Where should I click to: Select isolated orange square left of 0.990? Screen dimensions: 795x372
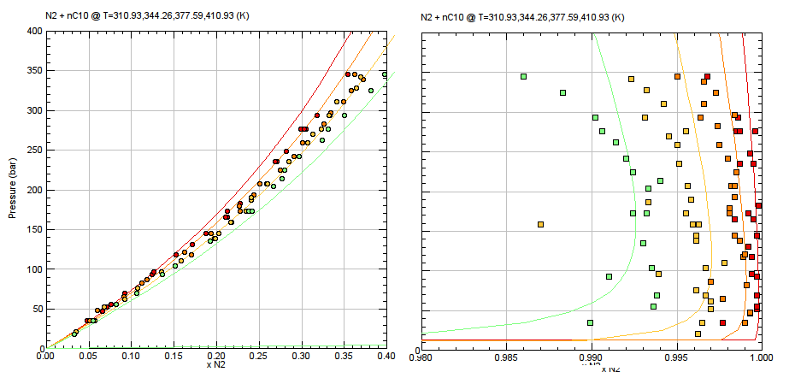[x=540, y=224]
